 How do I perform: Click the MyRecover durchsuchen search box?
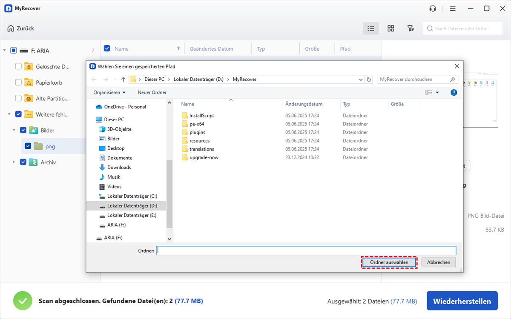coord(418,80)
